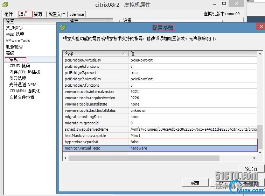
Task: Click the /vmfs/volumes path value cell
Action: pyautogui.click(x=193, y=129)
